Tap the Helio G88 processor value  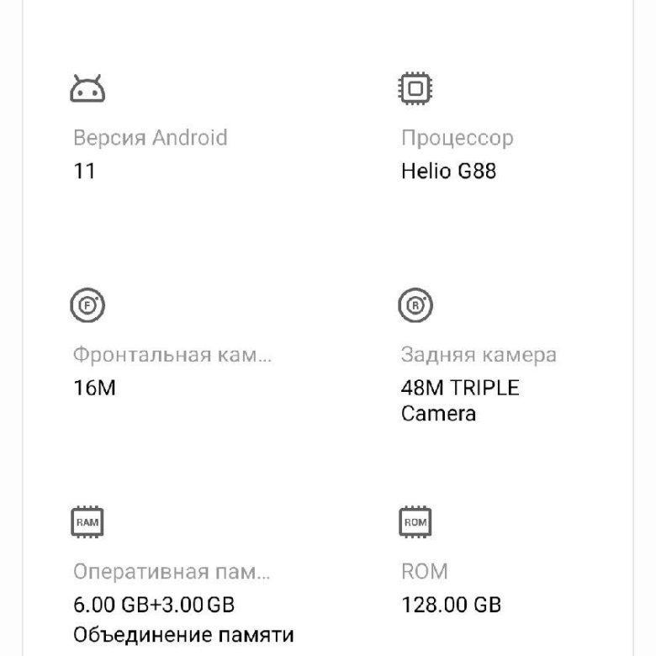coord(448,172)
